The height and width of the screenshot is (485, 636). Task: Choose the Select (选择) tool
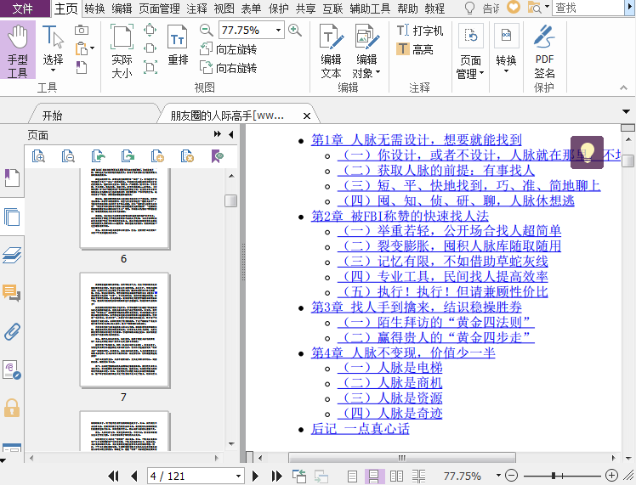click(53, 46)
